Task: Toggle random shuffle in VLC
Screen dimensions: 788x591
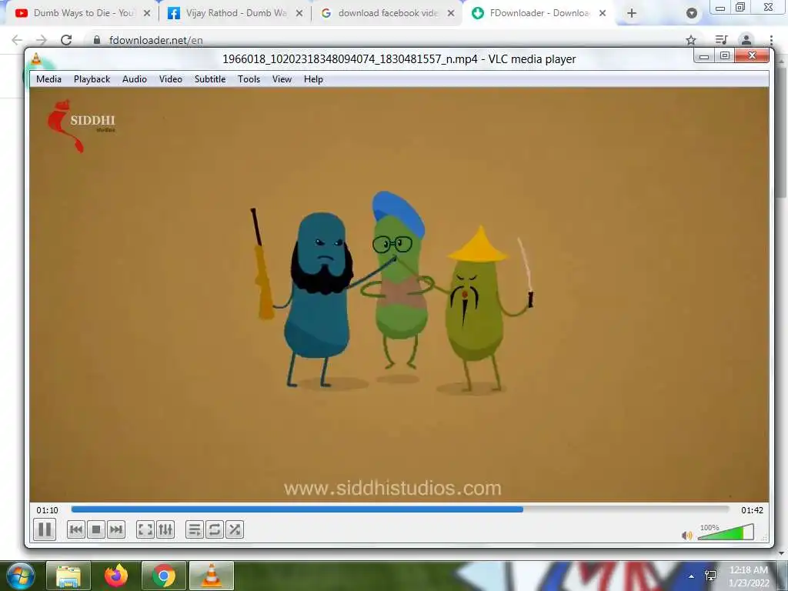Action: click(235, 529)
